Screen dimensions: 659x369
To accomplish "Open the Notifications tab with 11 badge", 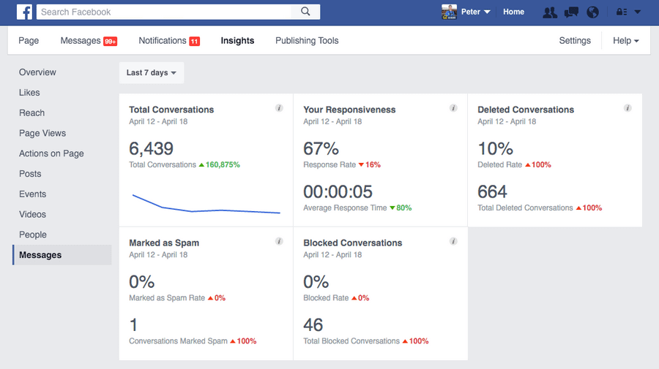I will point(169,41).
